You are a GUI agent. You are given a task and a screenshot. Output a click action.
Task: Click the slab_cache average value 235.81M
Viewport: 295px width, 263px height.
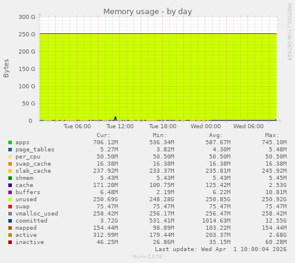[x=218, y=171]
